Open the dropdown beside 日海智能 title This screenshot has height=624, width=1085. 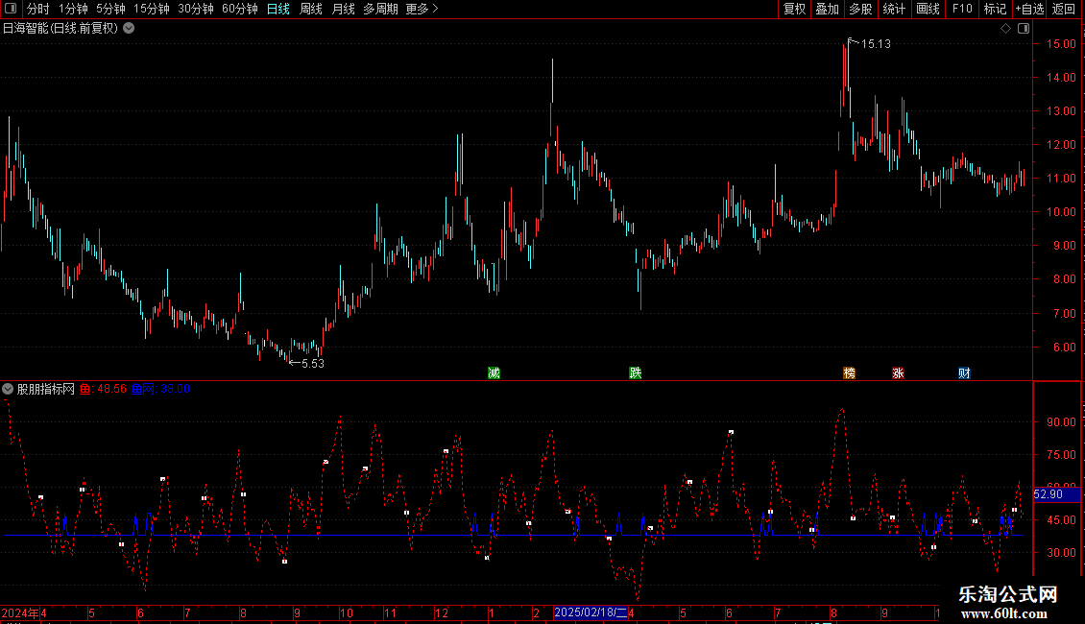(129, 29)
